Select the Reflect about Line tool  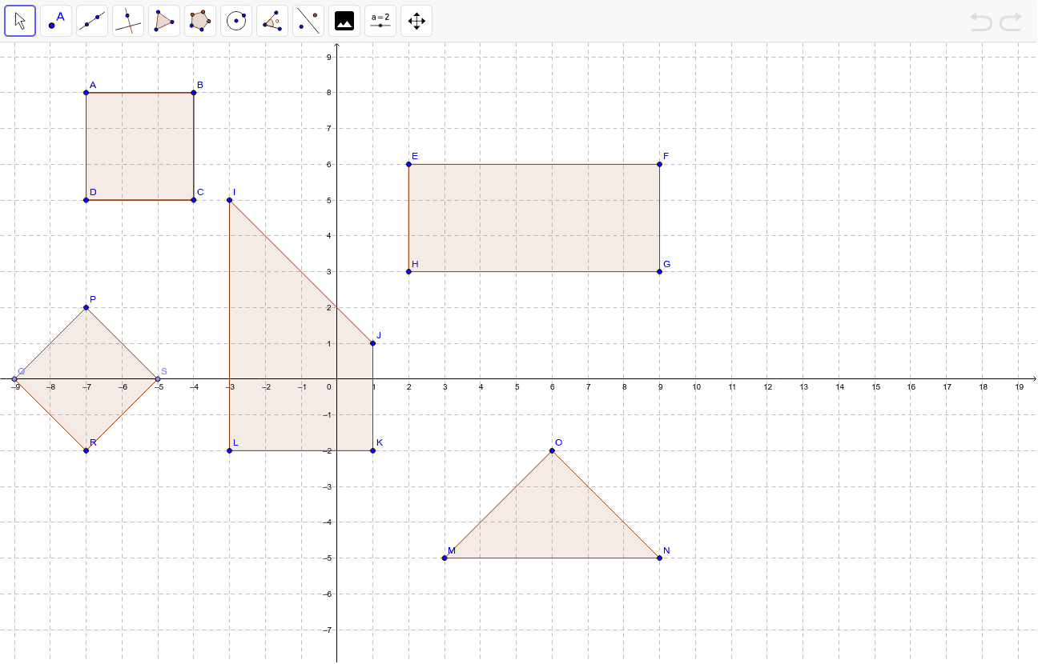(x=308, y=21)
